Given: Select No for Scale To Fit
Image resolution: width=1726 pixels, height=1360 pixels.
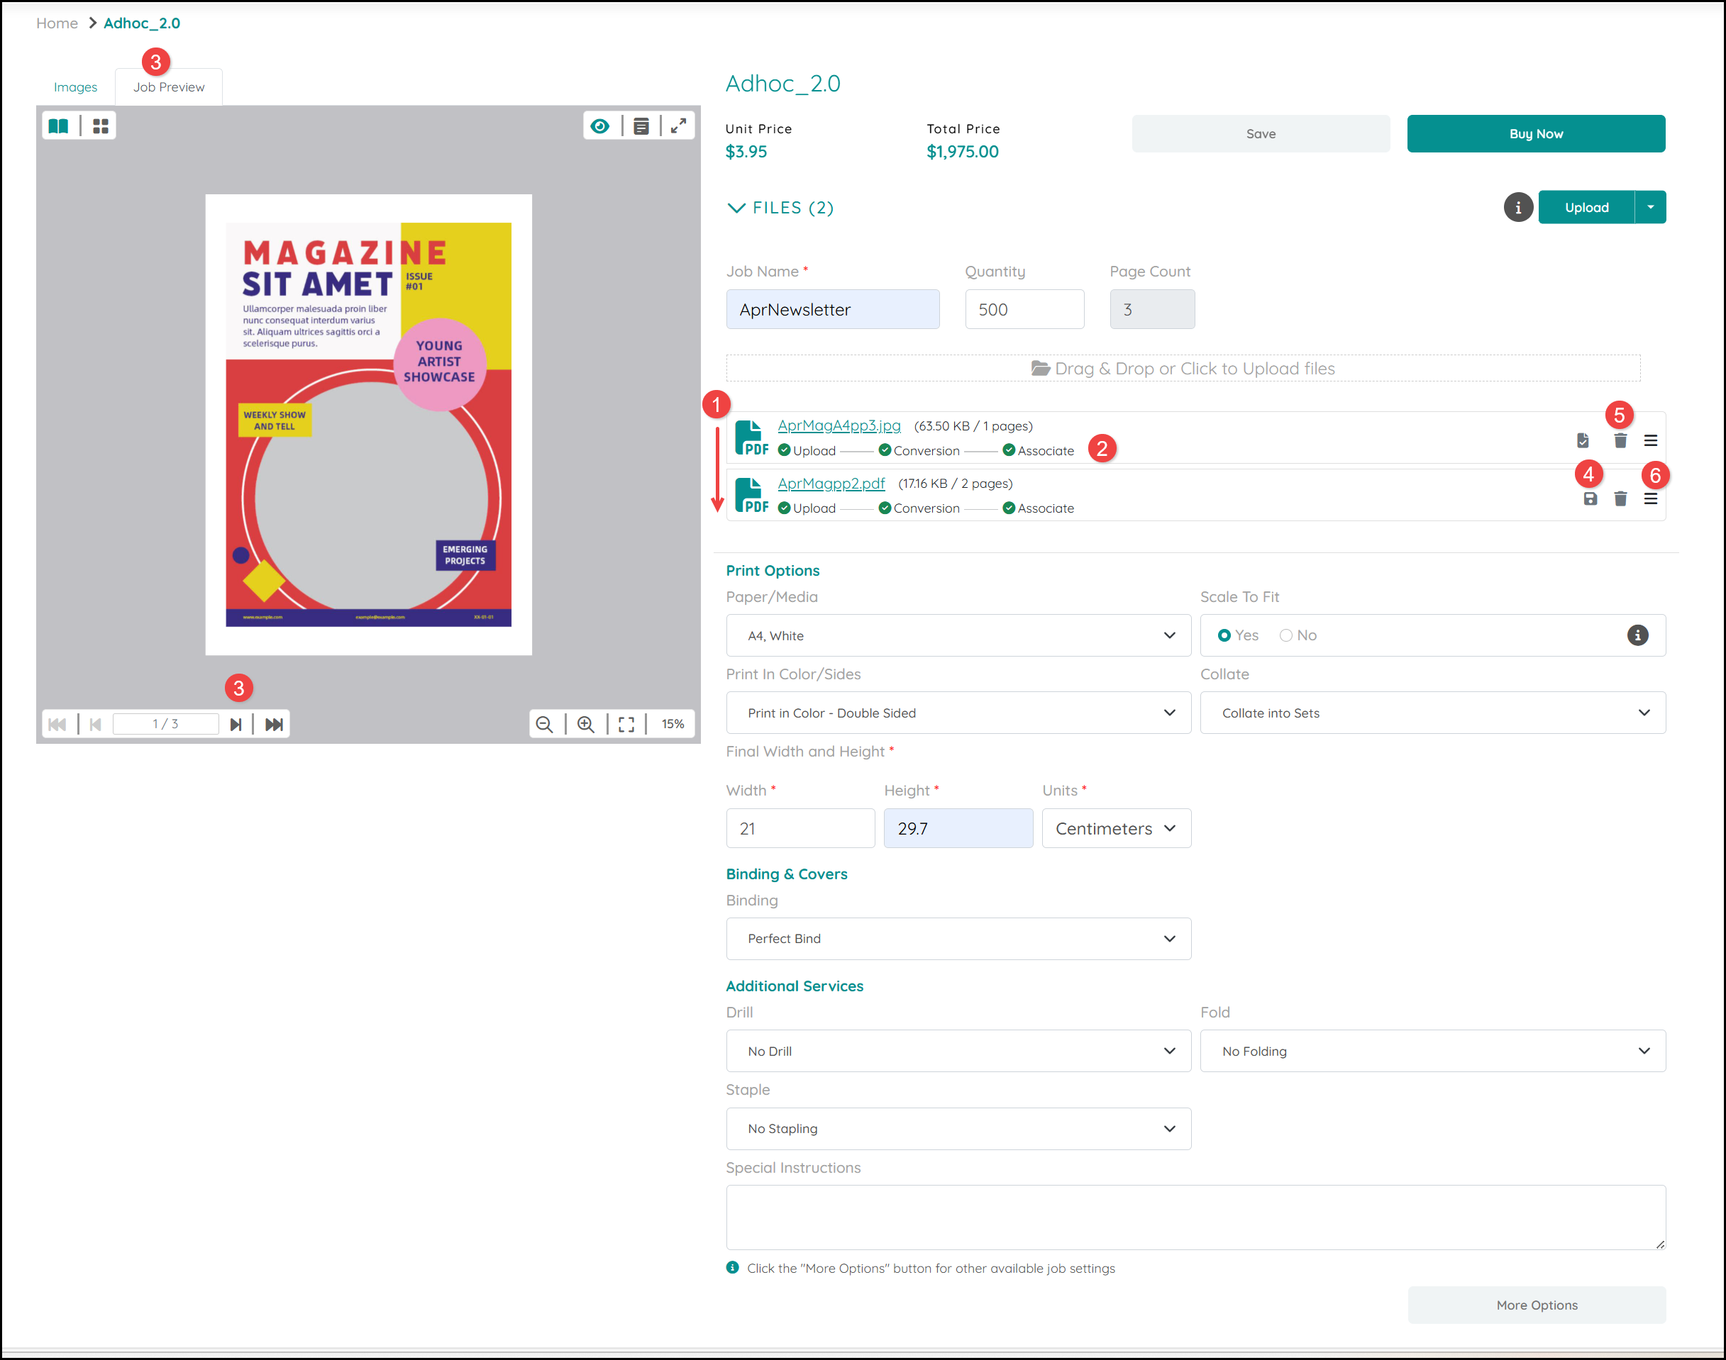Looking at the screenshot, I should click(x=1285, y=635).
